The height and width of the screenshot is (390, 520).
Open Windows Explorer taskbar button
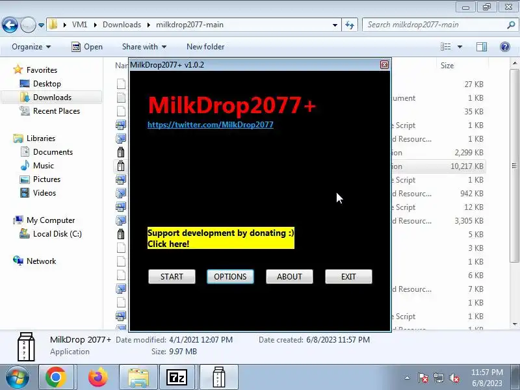(x=138, y=378)
